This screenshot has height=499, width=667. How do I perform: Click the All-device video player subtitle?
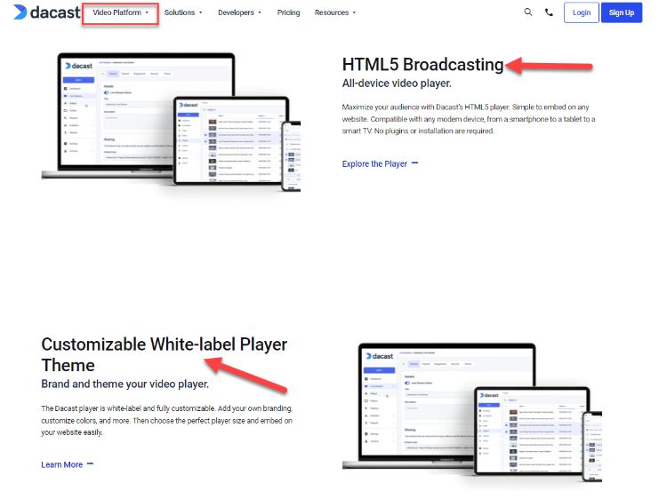pos(397,83)
